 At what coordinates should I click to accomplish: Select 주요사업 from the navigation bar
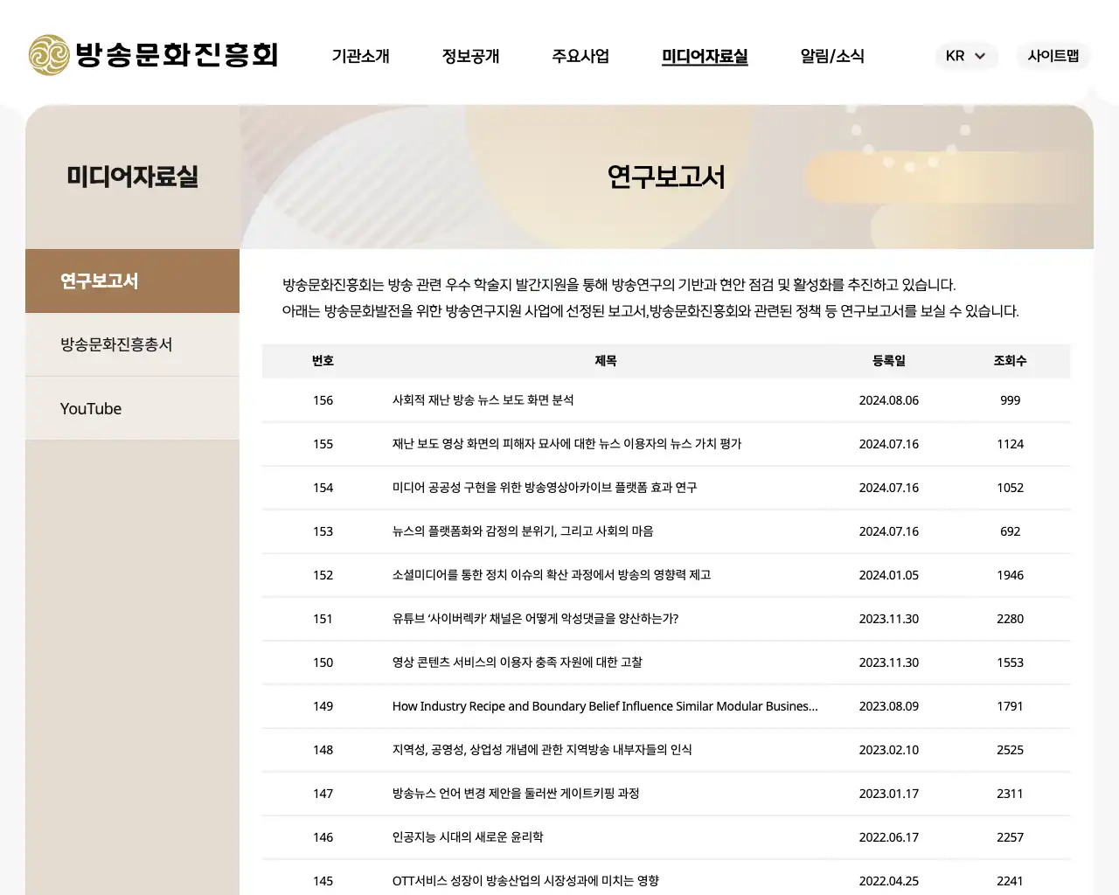tap(580, 56)
